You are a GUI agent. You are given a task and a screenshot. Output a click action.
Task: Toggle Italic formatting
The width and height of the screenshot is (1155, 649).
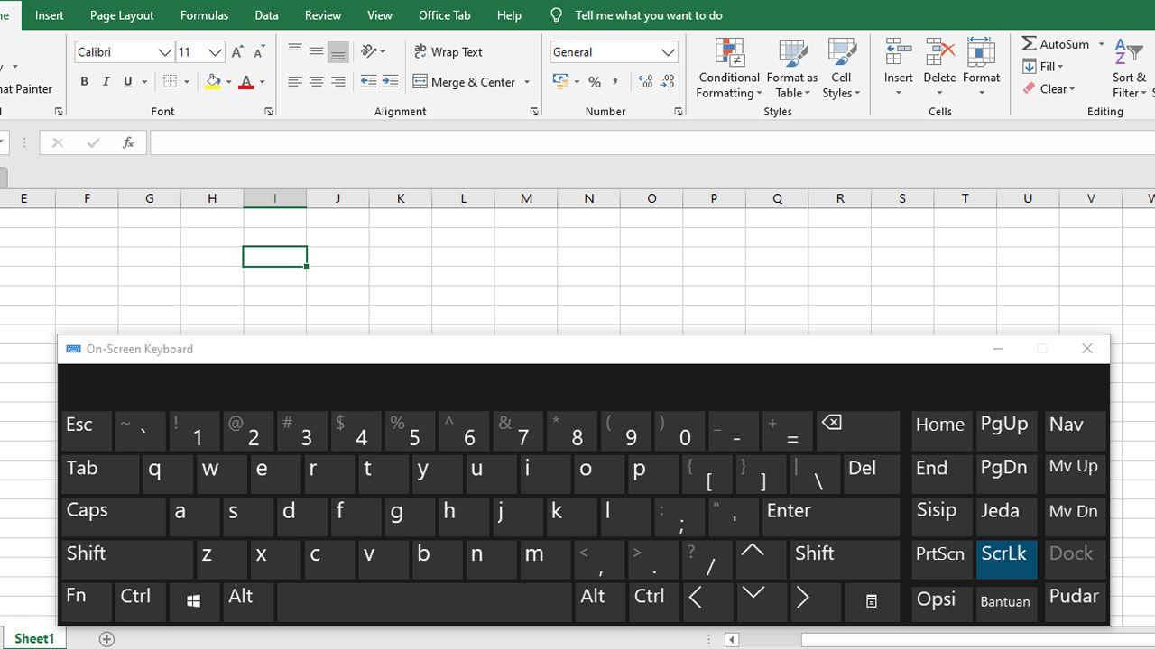[106, 82]
